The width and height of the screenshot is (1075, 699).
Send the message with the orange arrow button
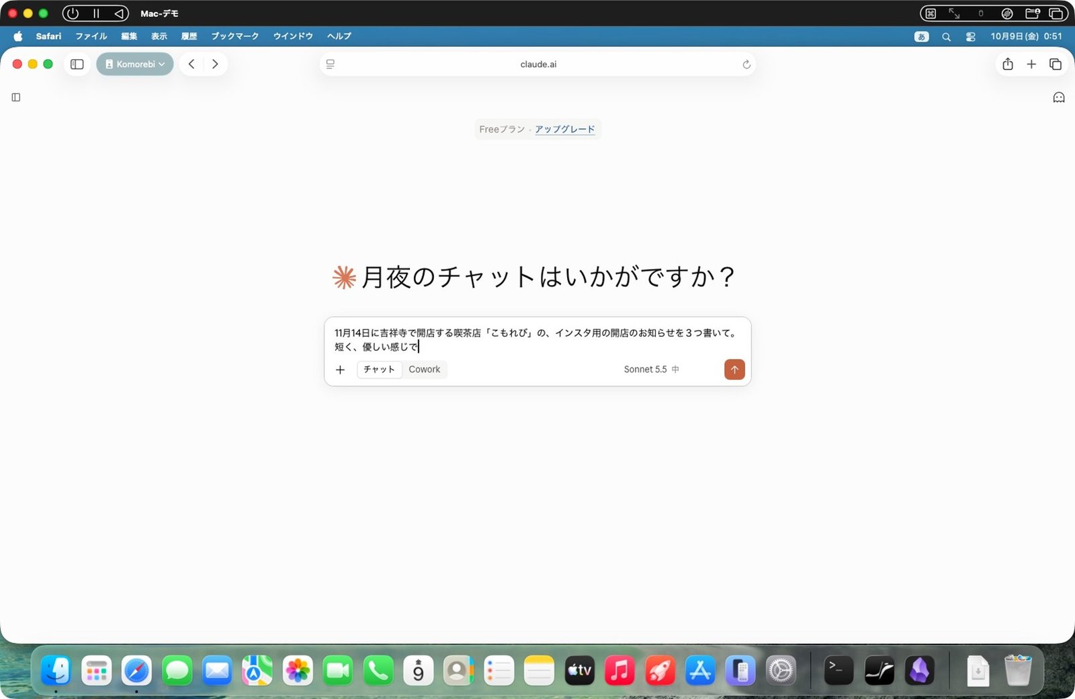pos(734,370)
